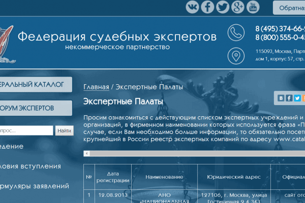Click the 115093, Москва address text
305x203 pixels.
point(280,51)
